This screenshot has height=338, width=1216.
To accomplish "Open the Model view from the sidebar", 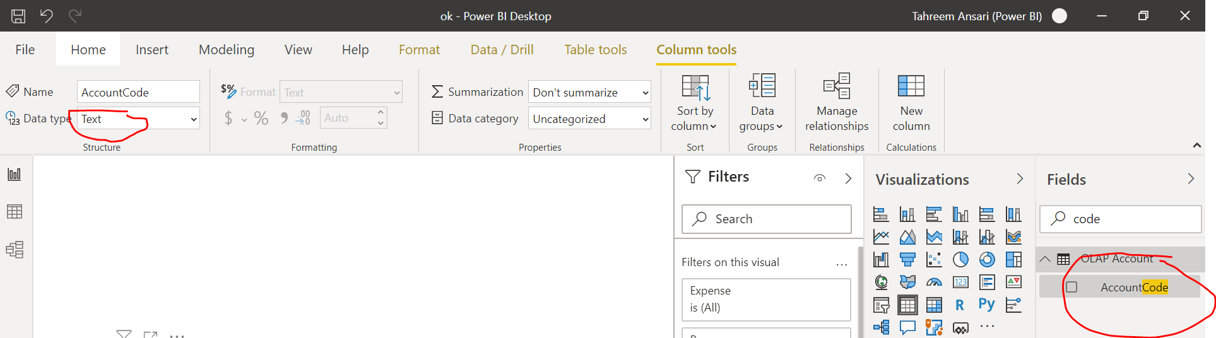I will (15, 250).
